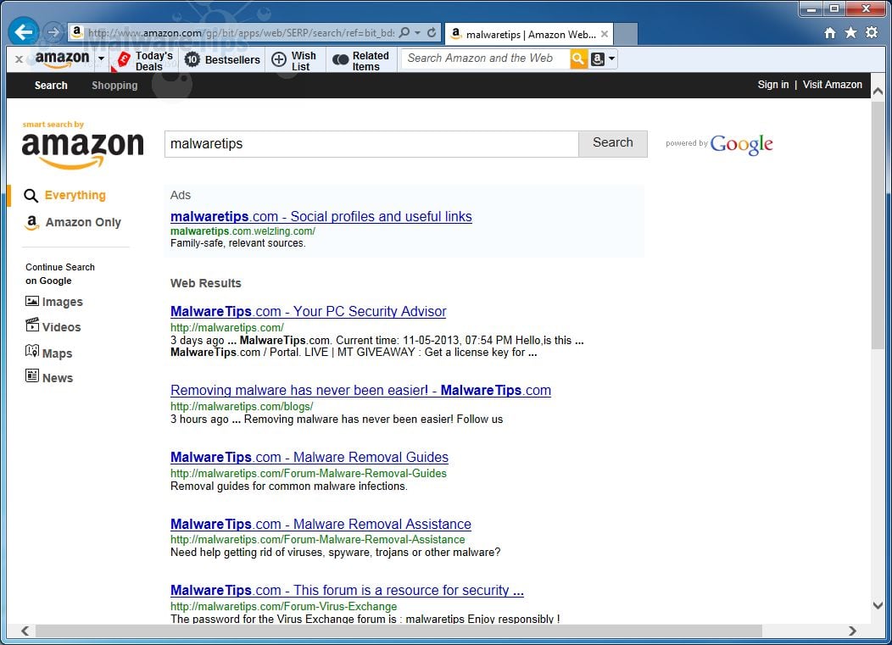Click the vertical scrollbar down arrow
The width and height of the screenshot is (892, 645).
tap(878, 605)
